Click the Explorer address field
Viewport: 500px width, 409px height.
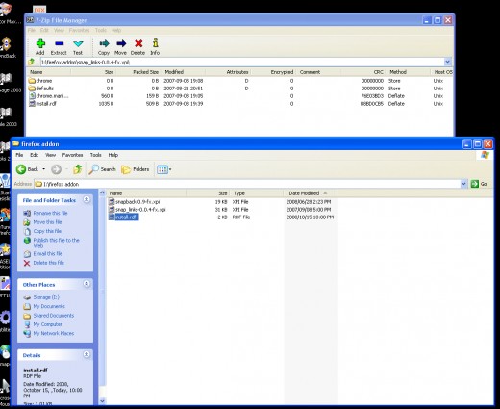[247, 184]
